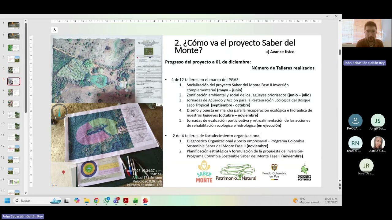Click '4 de12 talleres en el marco del PGAS' bullet
This screenshot has width=392, height=220.
[205, 79]
